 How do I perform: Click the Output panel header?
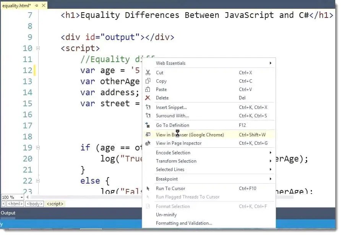point(8,213)
